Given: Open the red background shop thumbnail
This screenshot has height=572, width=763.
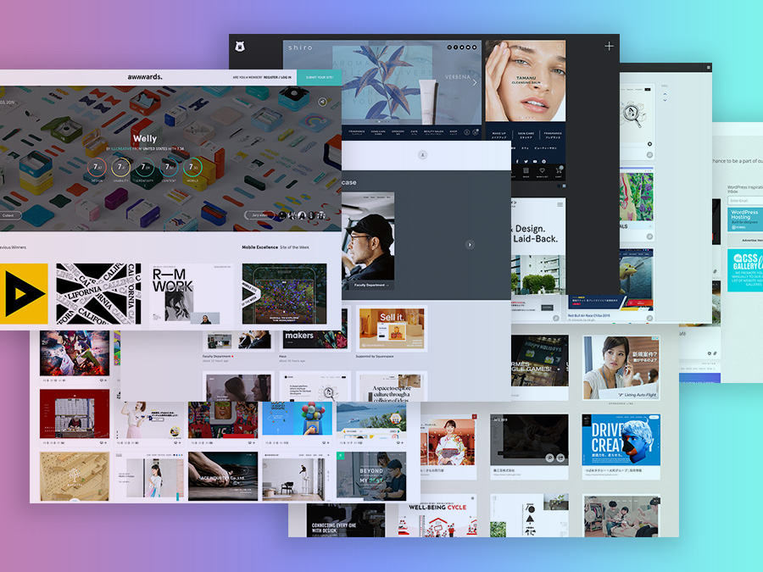Looking at the screenshot, I should pyautogui.click(x=75, y=414).
